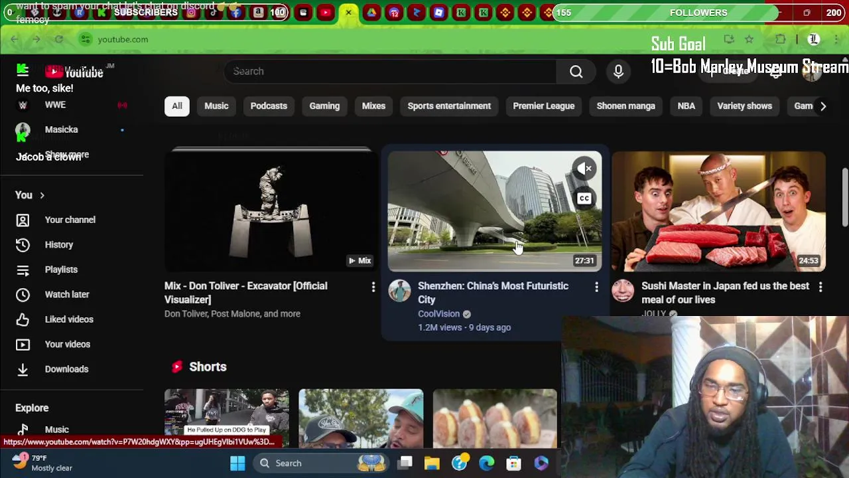This screenshot has height=478, width=849.
Task: Click the magnifier search button
Action: click(576, 71)
